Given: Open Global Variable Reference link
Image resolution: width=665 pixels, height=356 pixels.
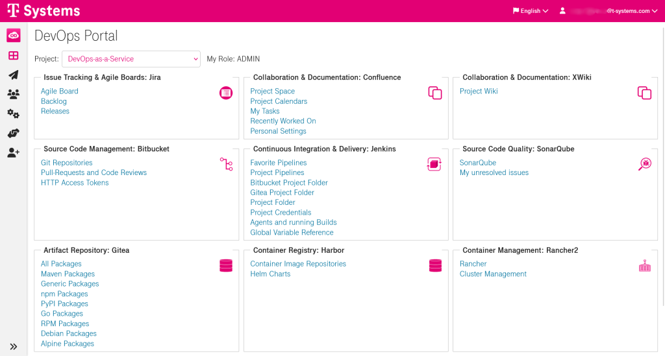Looking at the screenshot, I should [x=292, y=232].
